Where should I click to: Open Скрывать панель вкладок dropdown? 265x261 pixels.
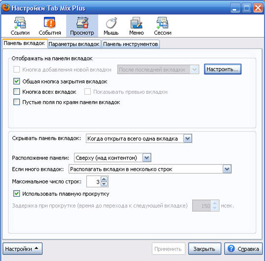[139, 138]
